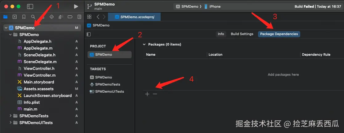Image resolution: width=344 pixels, height=133 pixels.
Task: Expand the SPMDemoTests folder
Action: (10, 116)
